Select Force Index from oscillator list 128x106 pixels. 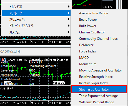pyautogui.click(x=99, y=51)
